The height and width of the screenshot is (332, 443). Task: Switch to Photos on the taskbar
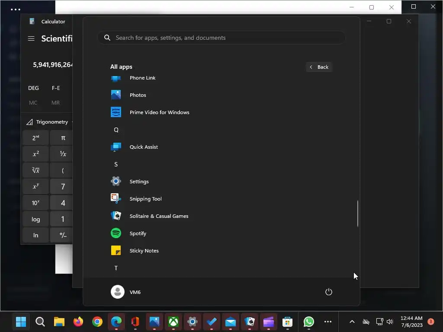[x=154, y=322]
